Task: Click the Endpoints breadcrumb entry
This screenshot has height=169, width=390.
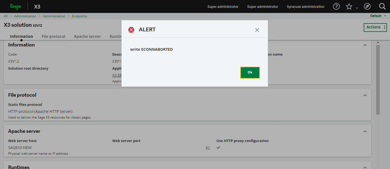Action: tap(79, 16)
